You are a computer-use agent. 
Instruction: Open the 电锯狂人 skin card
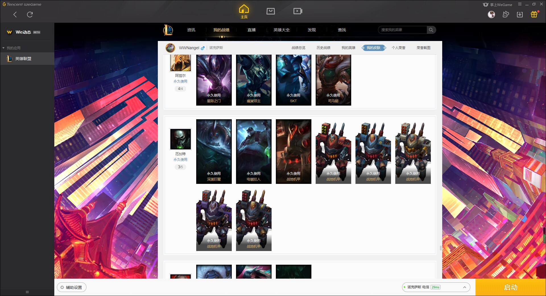point(254,151)
